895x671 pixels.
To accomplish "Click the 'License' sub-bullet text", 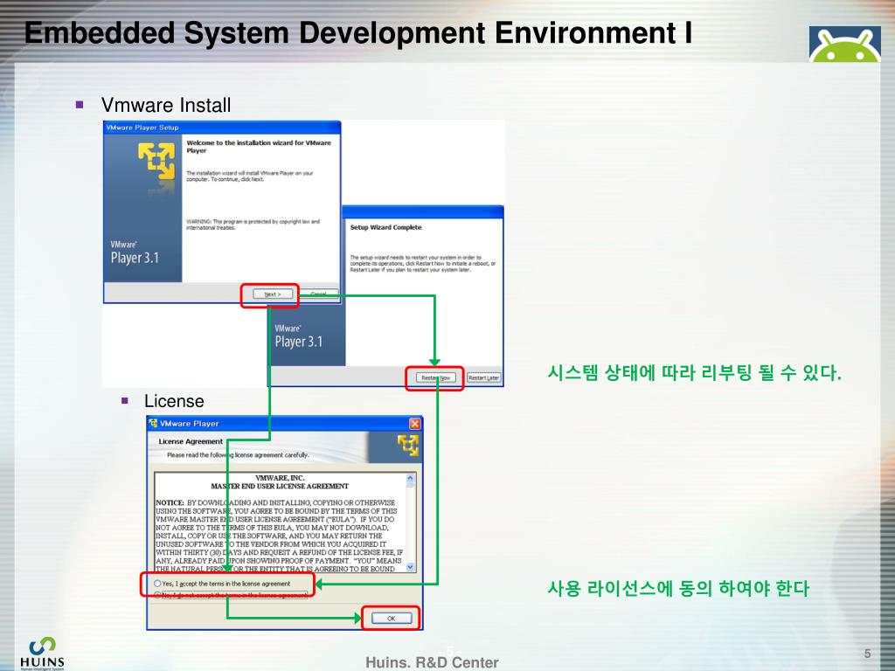I will tap(174, 401).
